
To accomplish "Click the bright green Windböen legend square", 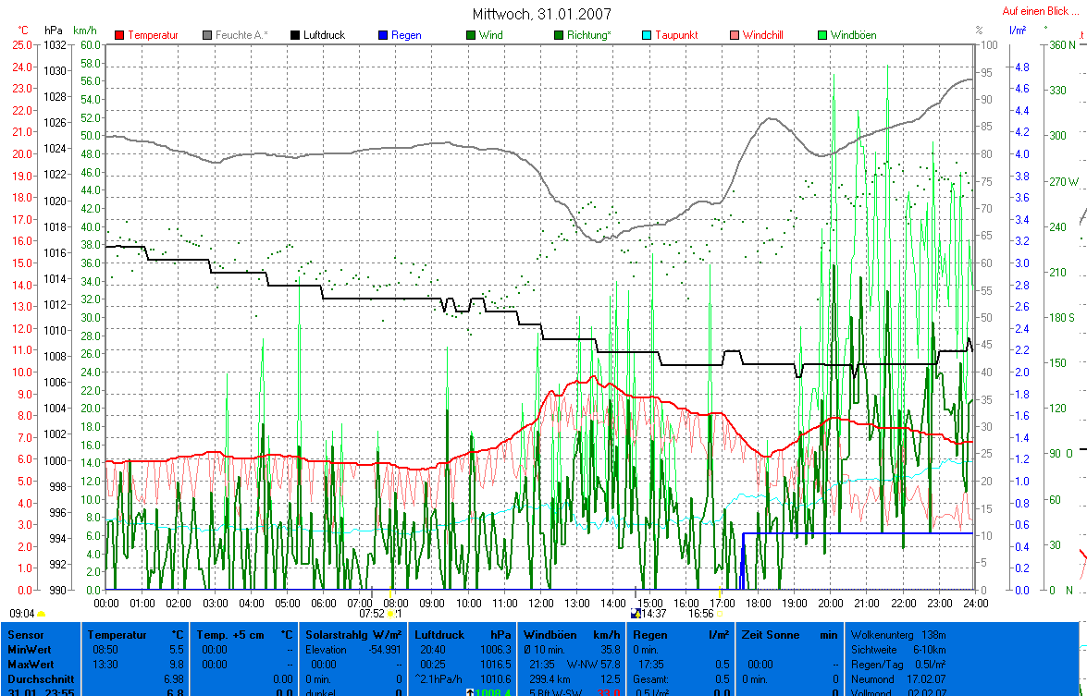I will 822,35.
